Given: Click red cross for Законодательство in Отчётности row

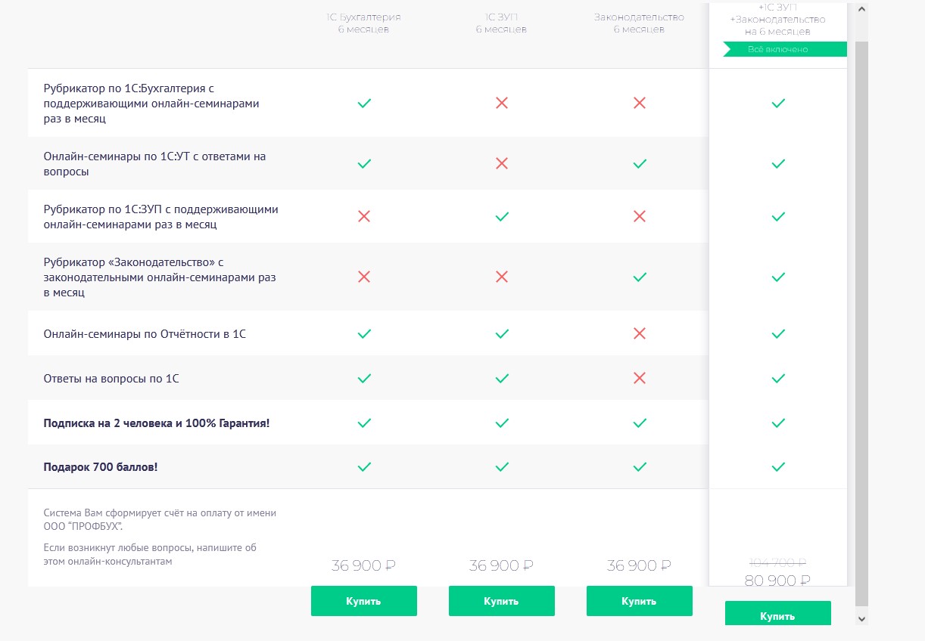Looking at the screenshot, I should [x=639, y=333].
